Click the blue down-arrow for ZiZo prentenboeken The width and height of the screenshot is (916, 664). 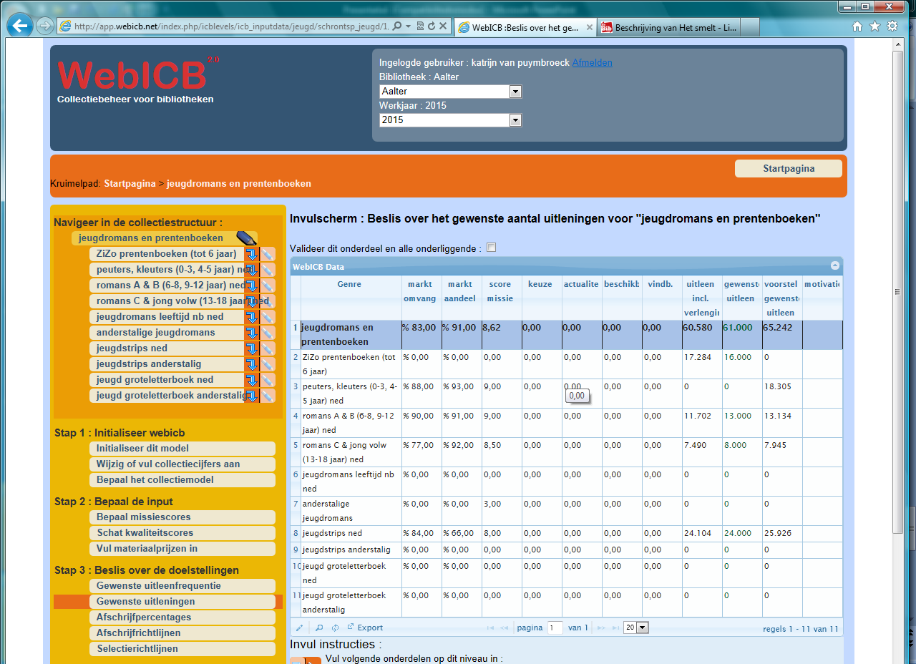point(251,254)
